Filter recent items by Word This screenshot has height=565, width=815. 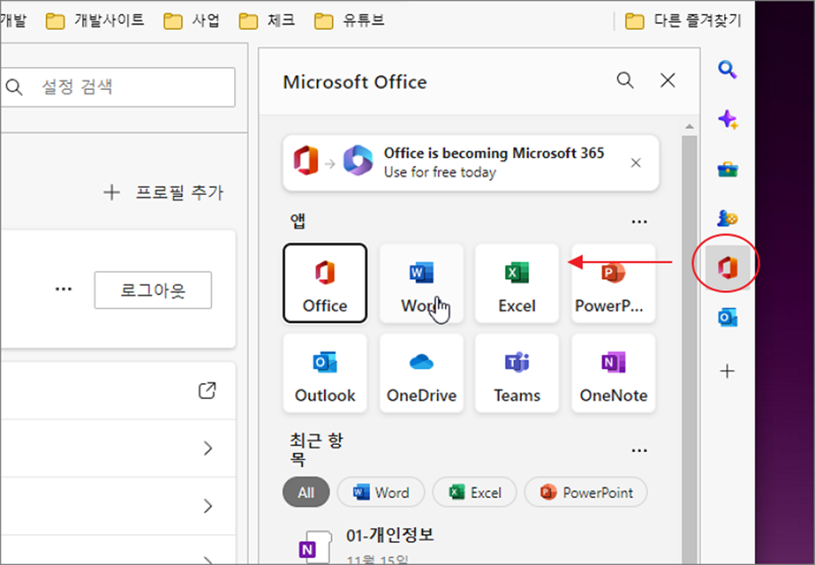381,493
